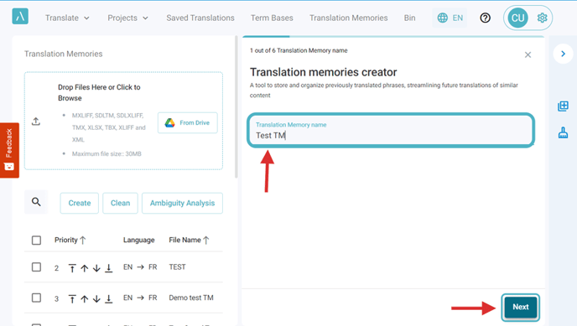Check the Demo test TM row checkbox
The height and width of the screenshot is (326, 577).
pos(36,298)
